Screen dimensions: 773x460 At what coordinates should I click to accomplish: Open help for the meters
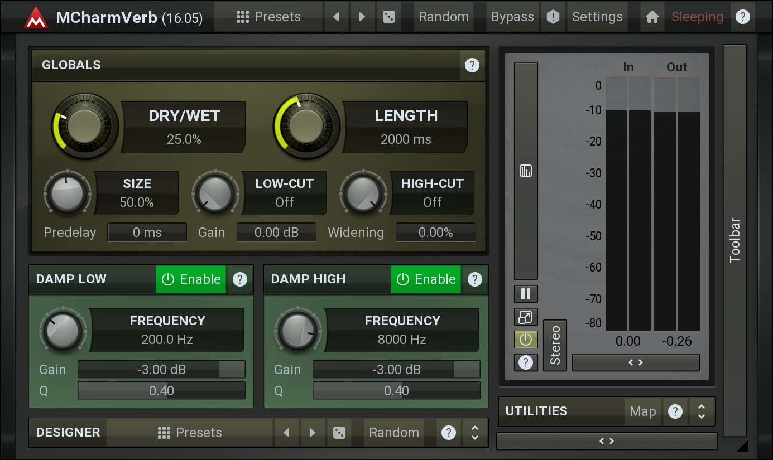(x=526, y=362)
